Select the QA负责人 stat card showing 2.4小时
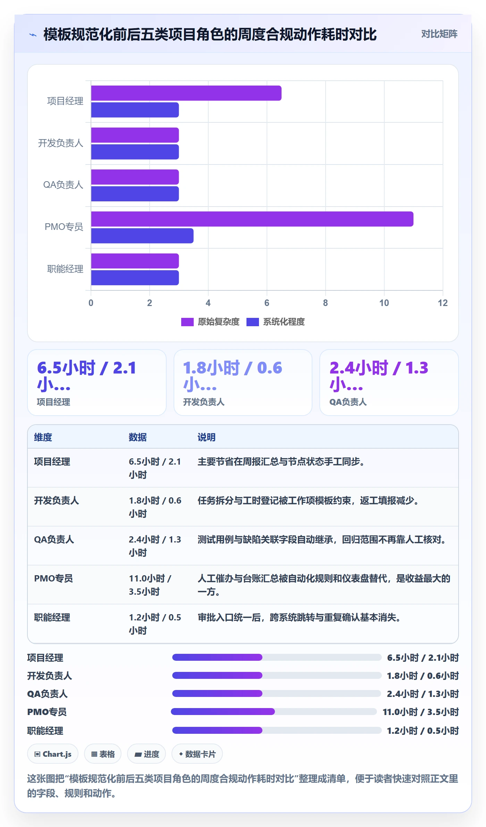Viewport: 486px width, 827px height. [x=389, y=383]
